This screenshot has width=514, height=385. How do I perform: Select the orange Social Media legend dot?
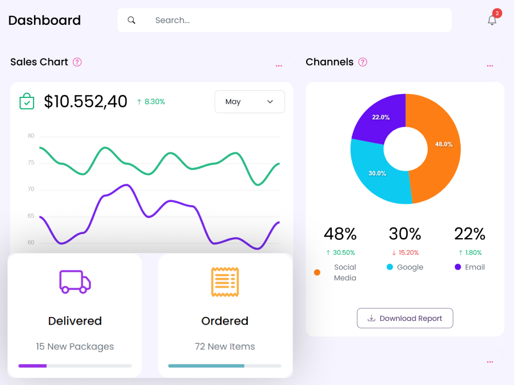317,272
